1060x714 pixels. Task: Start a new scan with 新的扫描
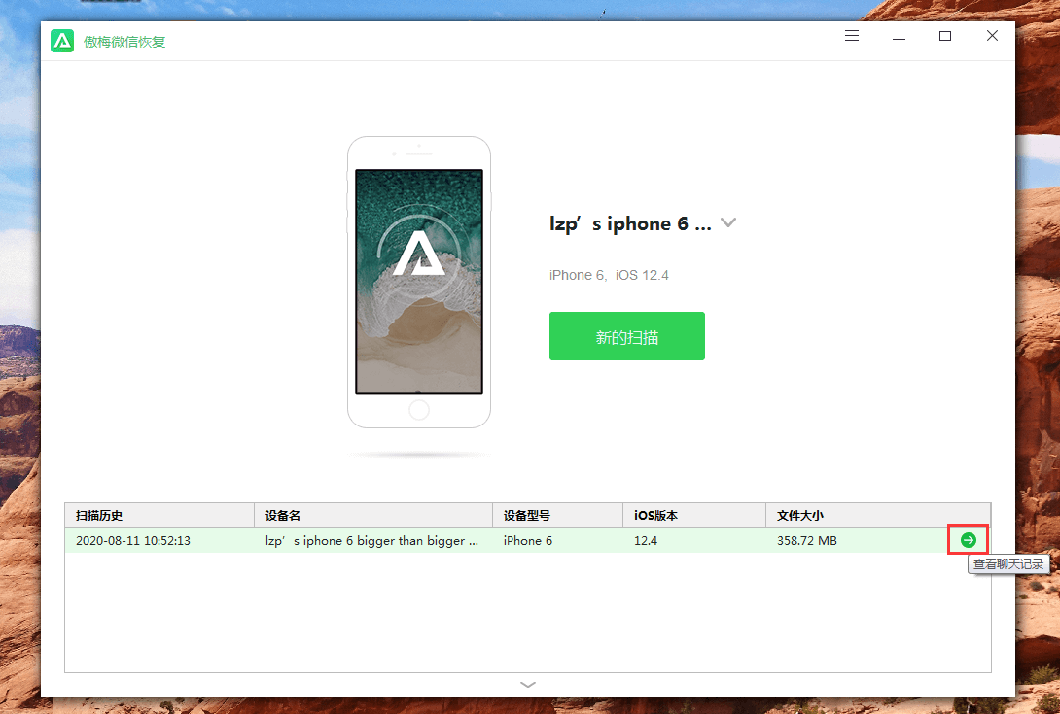626,336
